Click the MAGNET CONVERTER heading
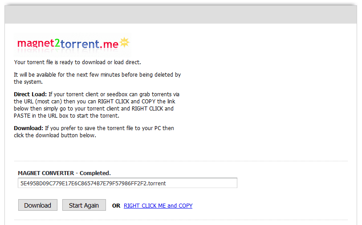The image size is (362, 225). coord(47,173)
